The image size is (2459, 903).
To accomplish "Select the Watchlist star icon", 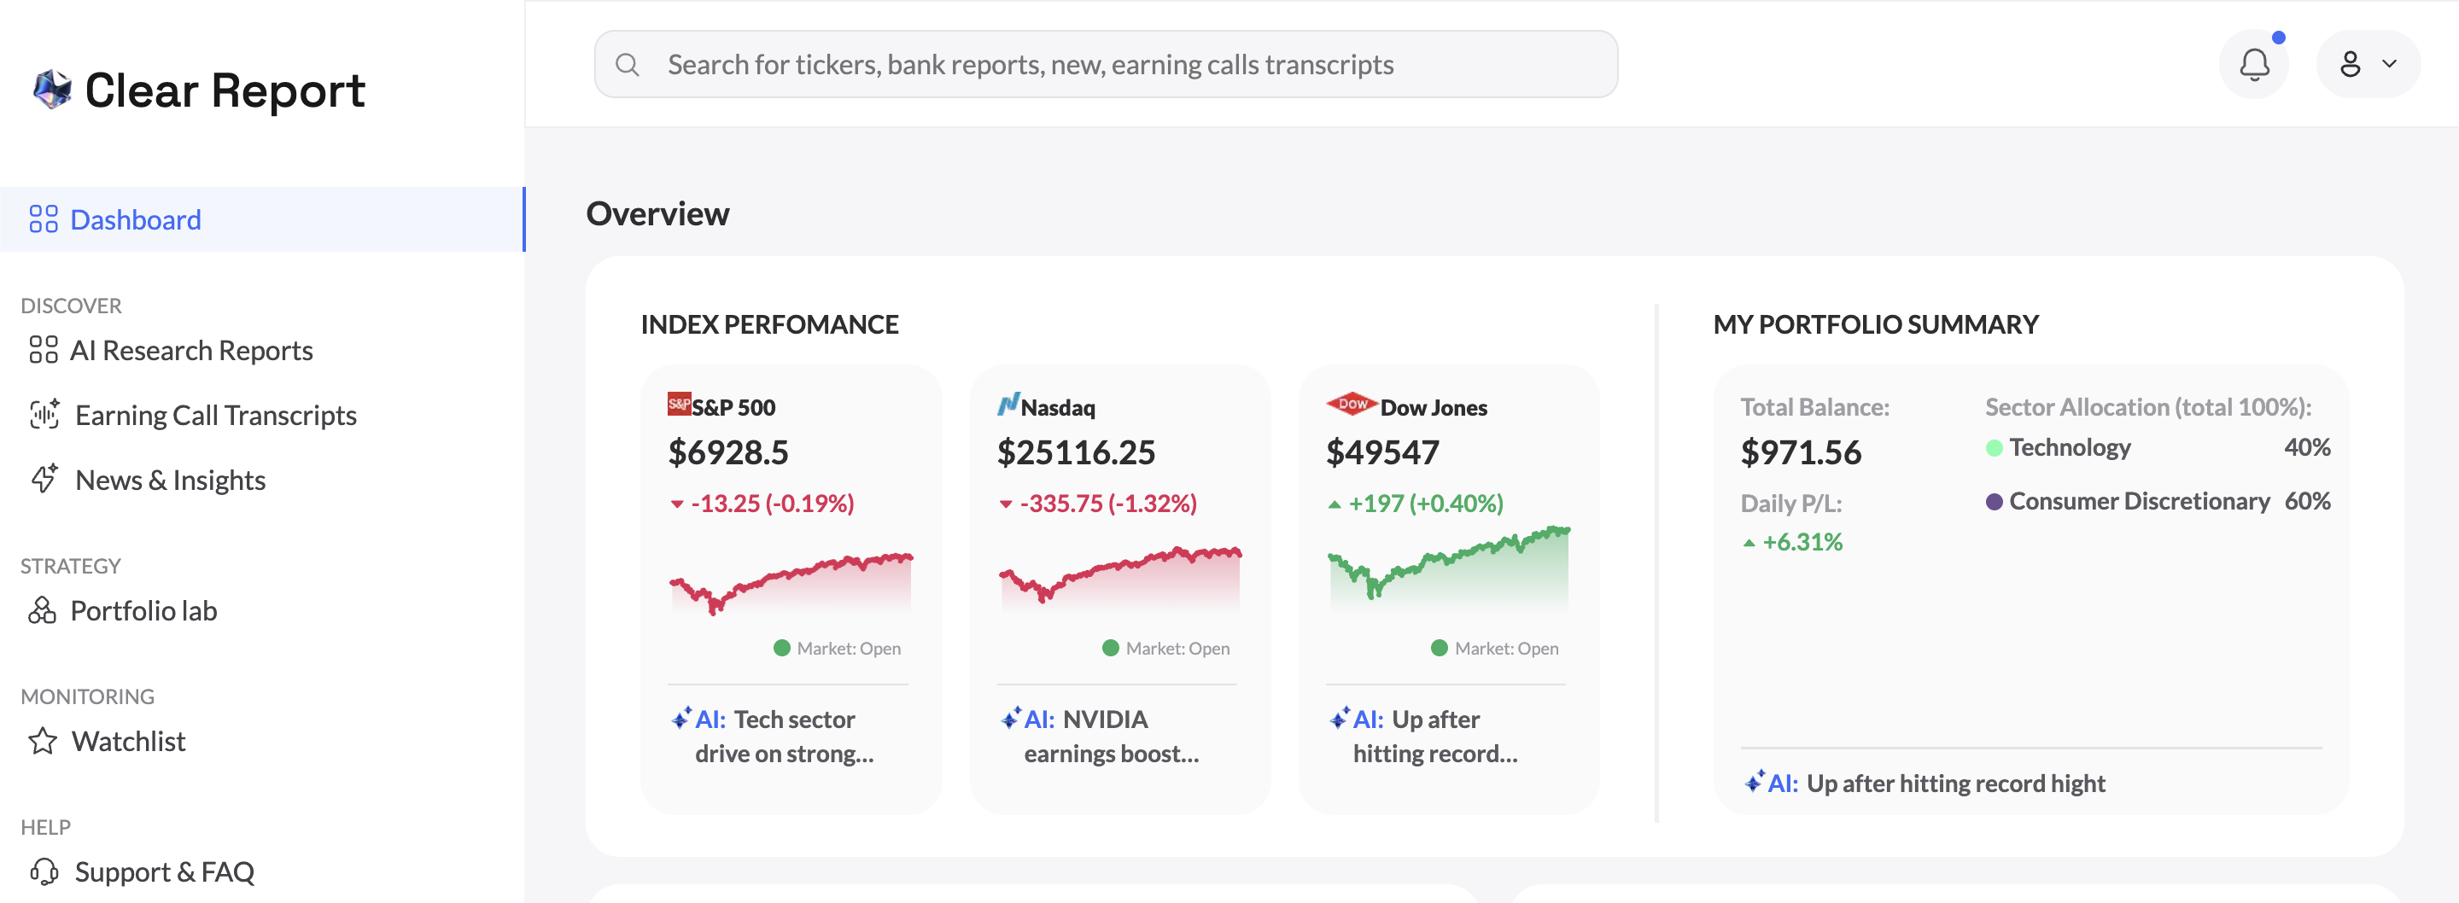I will [43, 741].
